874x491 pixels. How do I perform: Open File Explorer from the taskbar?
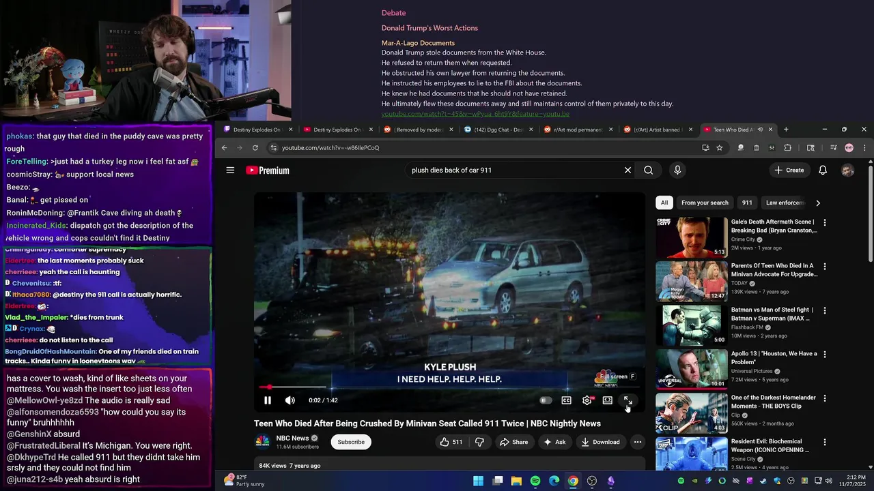[516, 481]
